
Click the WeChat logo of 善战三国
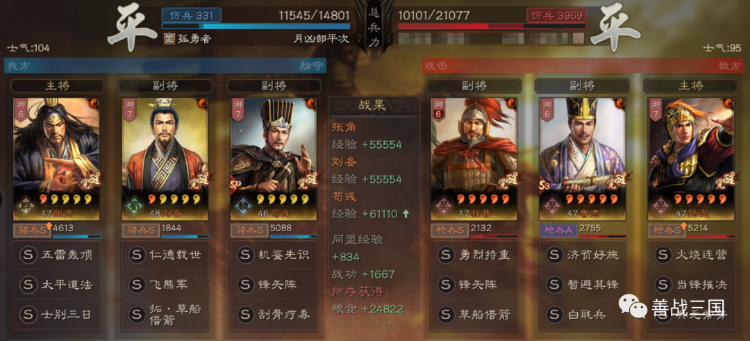(633, 306)
